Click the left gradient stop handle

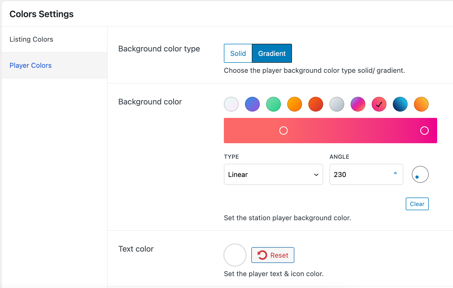point(284,131)
